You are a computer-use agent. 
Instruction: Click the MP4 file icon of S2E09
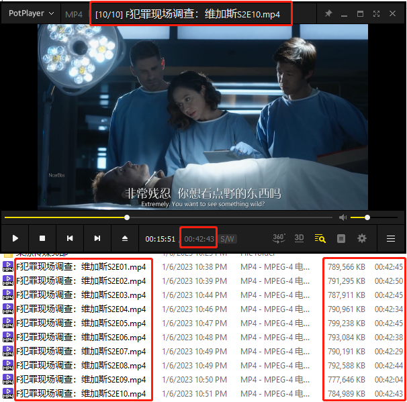pos(8,379)
